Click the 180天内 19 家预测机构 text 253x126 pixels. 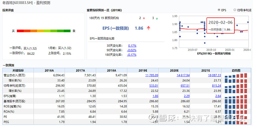pos(104,18)
